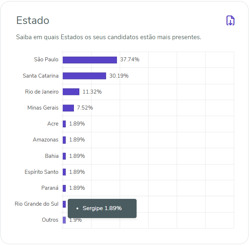Image resolution: width=250 pixels, height=246 pixels.
Task: Click the Acre bar
Action: (64, 124)
